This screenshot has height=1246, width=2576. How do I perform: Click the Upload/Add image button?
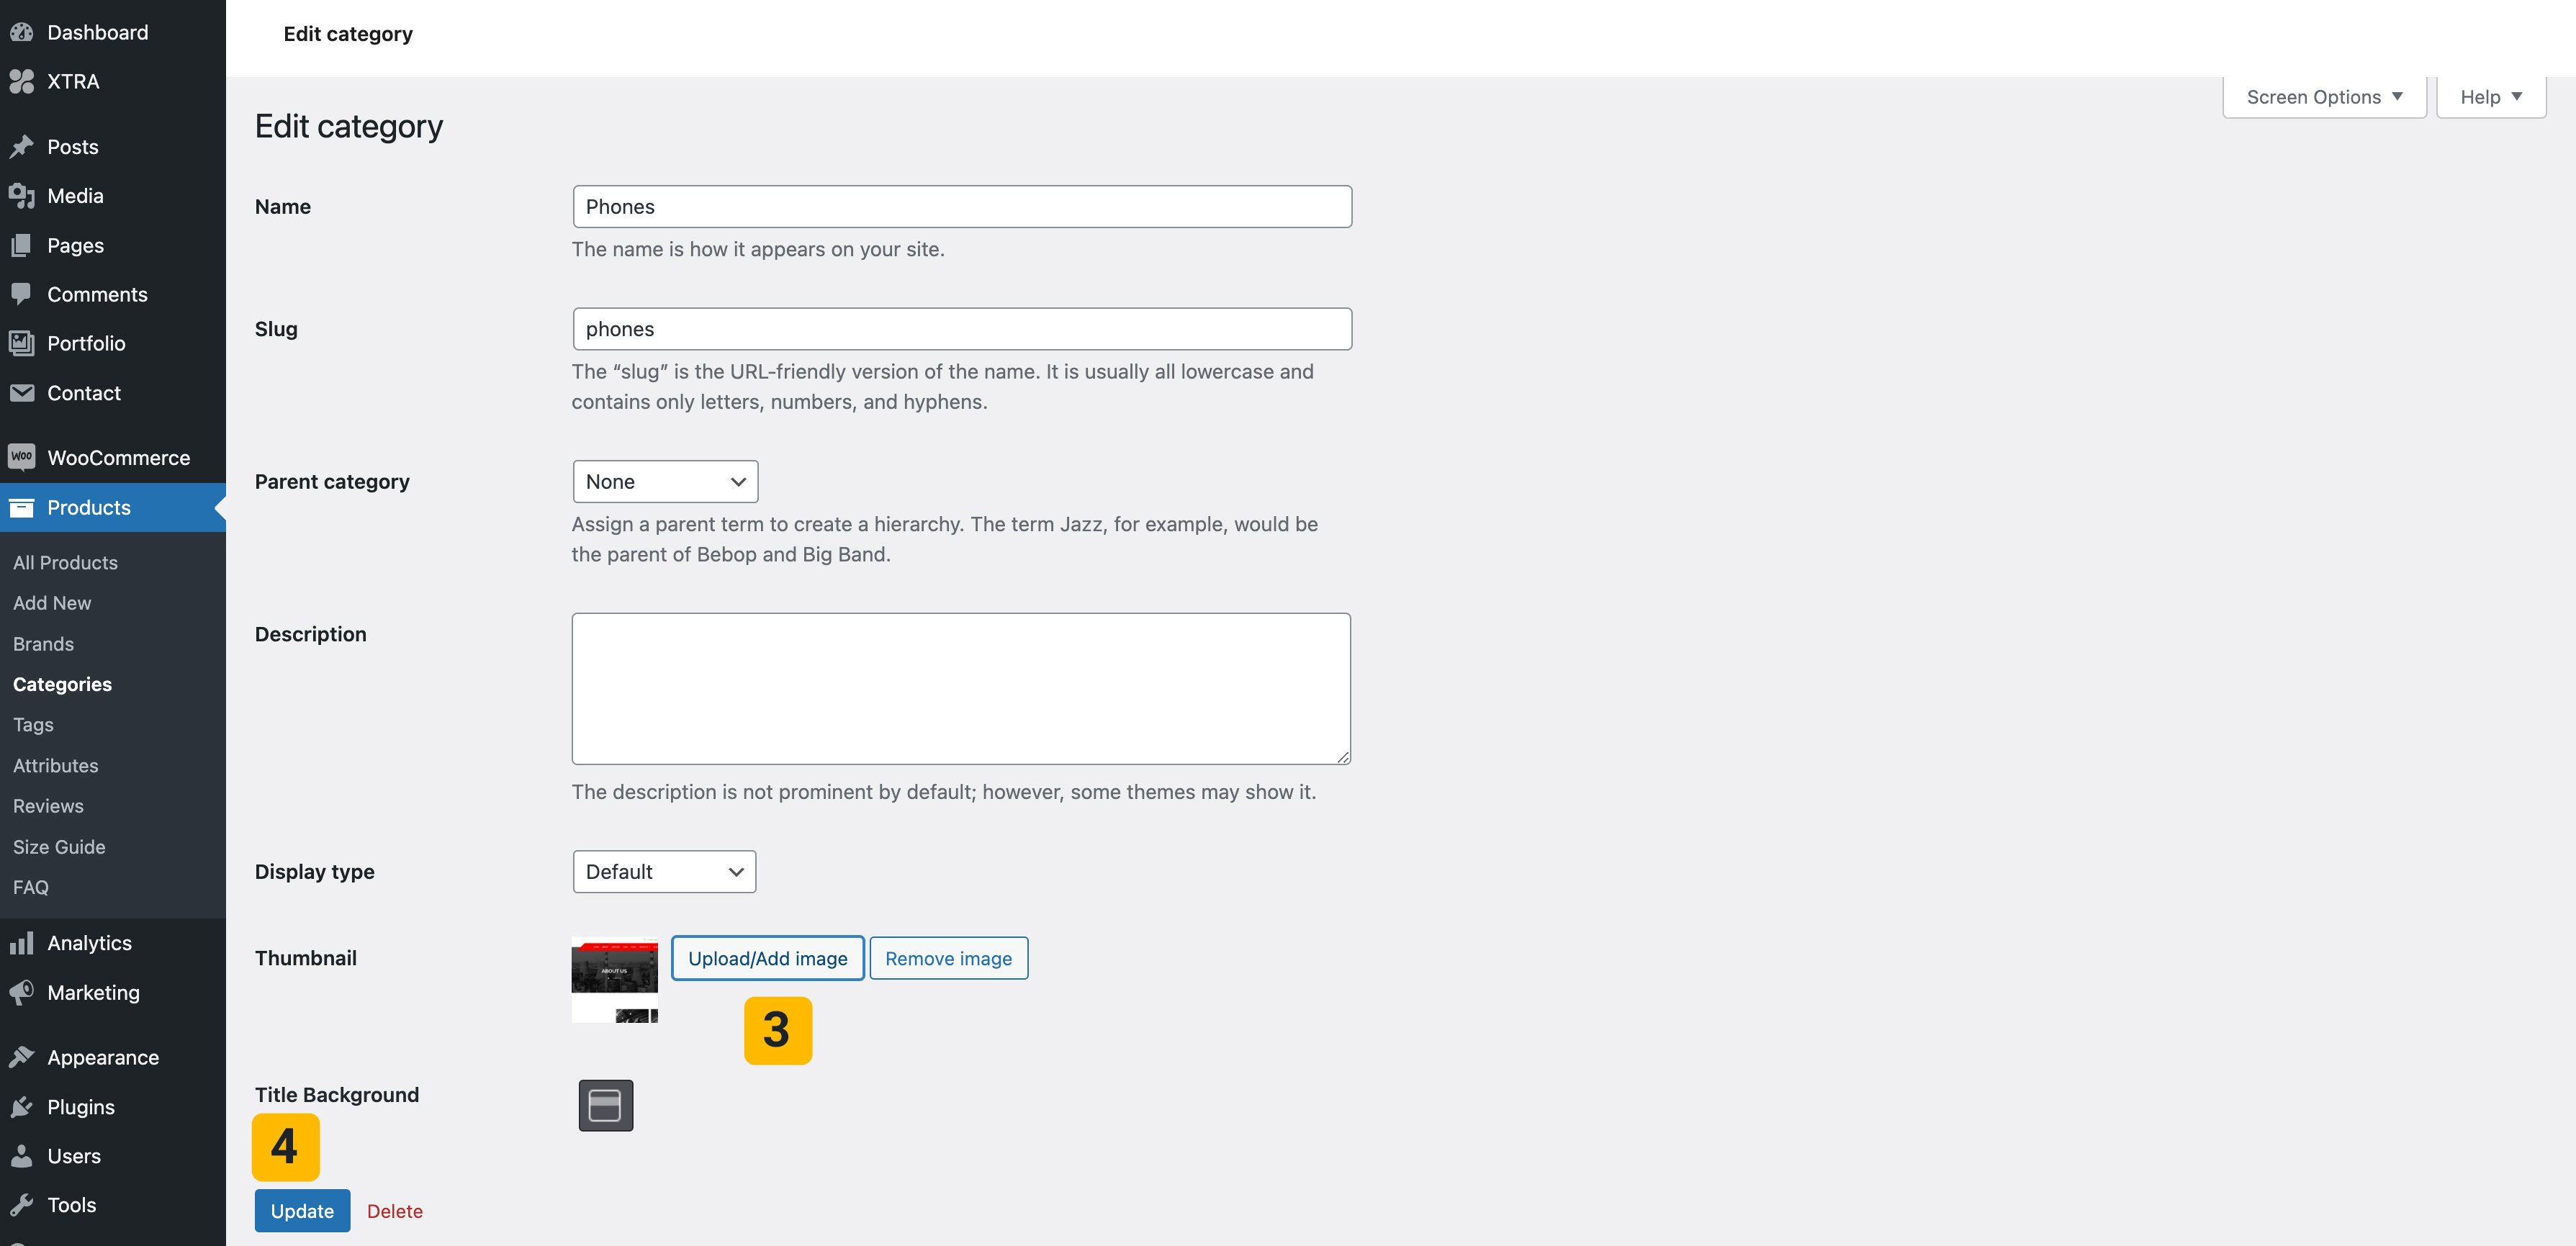coord(767,958)
